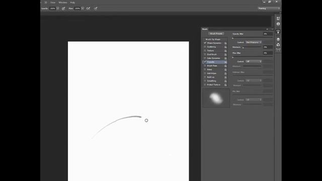Enable airbrush-style build-up icon next to Flow
The image size is (322, 181).
pos(89,9)
